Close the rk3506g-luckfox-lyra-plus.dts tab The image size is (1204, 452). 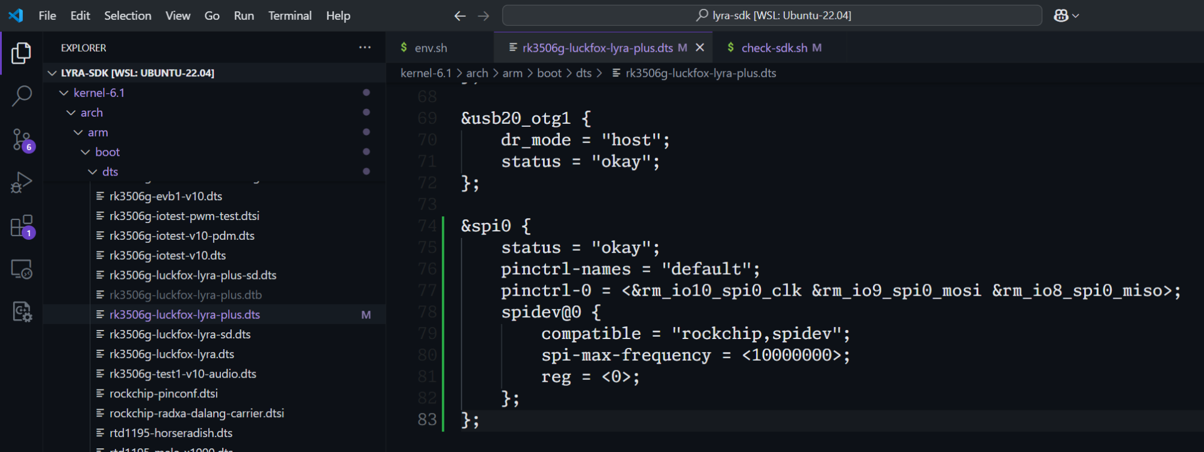700,47
